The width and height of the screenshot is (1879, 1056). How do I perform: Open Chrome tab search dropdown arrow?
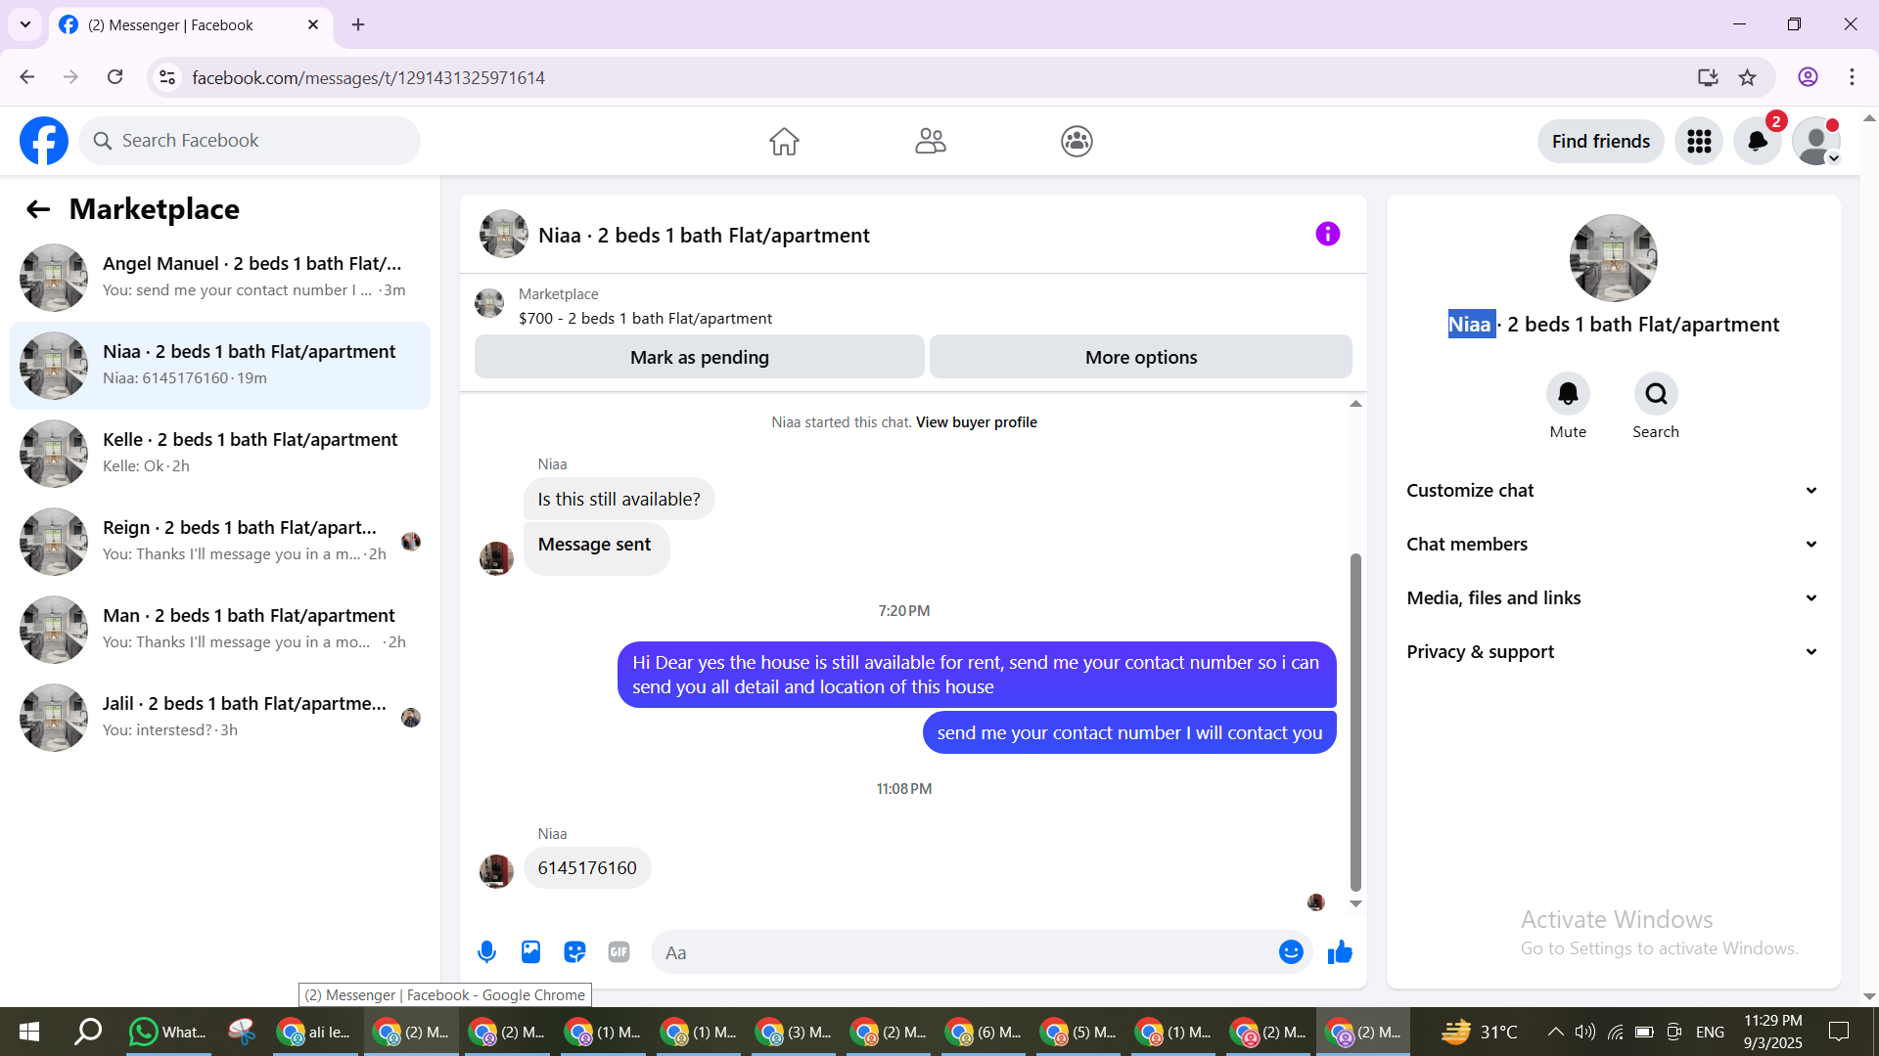[x=25, y=24]
